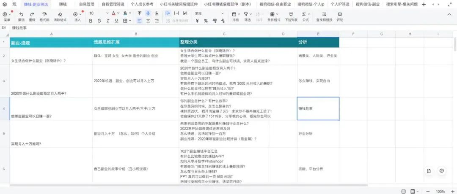Select the text clip wrap icon
457x194 pixels.
pyautogui.click(x=176, y=13)
